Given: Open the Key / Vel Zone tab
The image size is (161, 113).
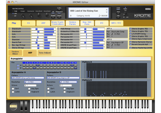Looking at the screenshot, I should pos(87,23).
